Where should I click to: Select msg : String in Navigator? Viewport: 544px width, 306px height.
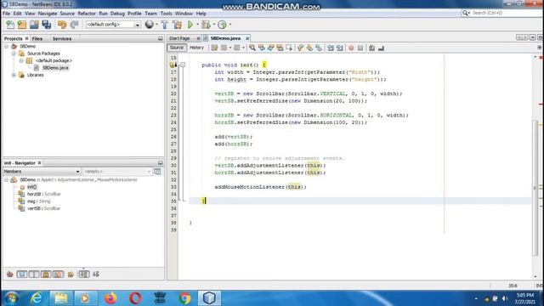point(38,201)
